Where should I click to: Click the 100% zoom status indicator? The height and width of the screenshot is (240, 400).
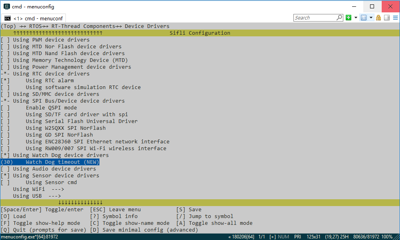tap(387, 237)
